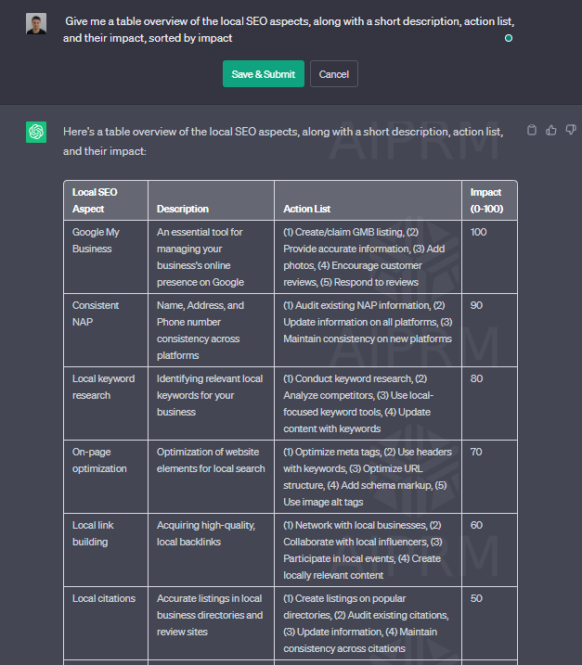
Task: Click the copy response clipboard icon
Action: [531, 131]
